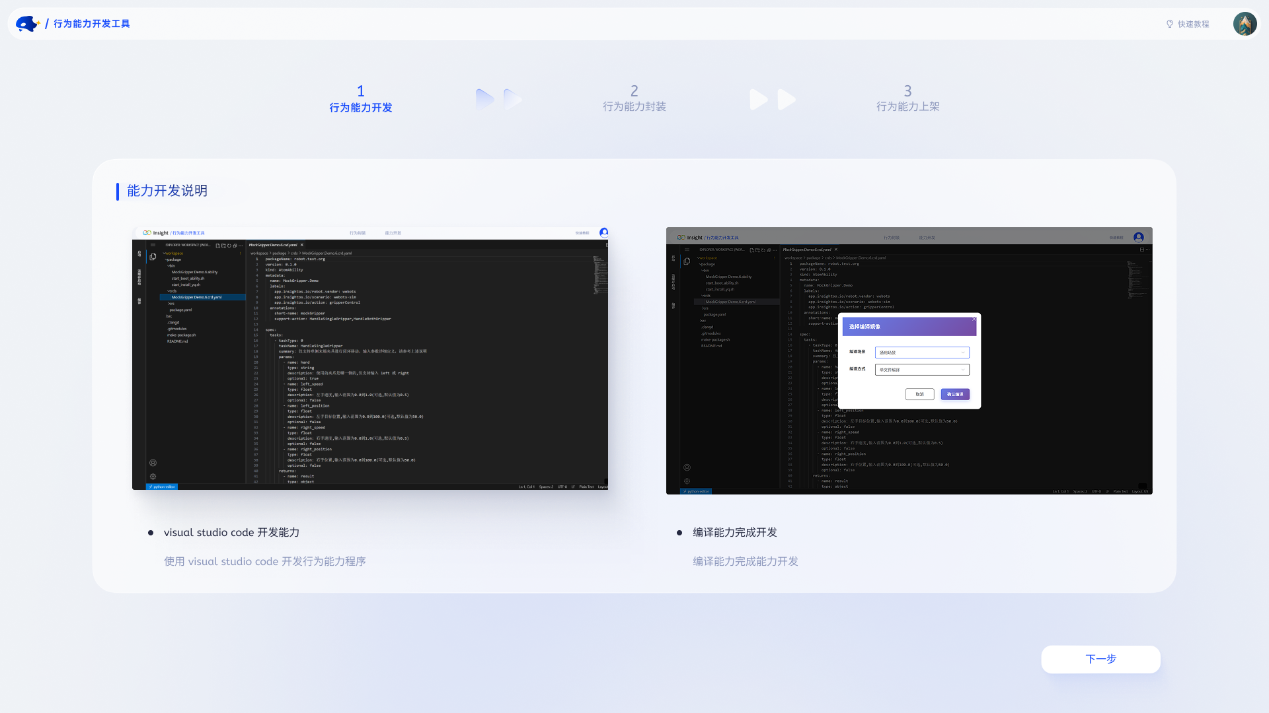Click the 行为能力开发工具 header title
1269x713 pixels.
92,24
